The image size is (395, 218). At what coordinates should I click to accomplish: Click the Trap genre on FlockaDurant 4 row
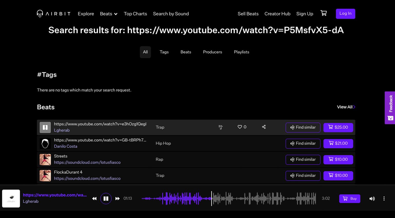[x=160, y=175]
